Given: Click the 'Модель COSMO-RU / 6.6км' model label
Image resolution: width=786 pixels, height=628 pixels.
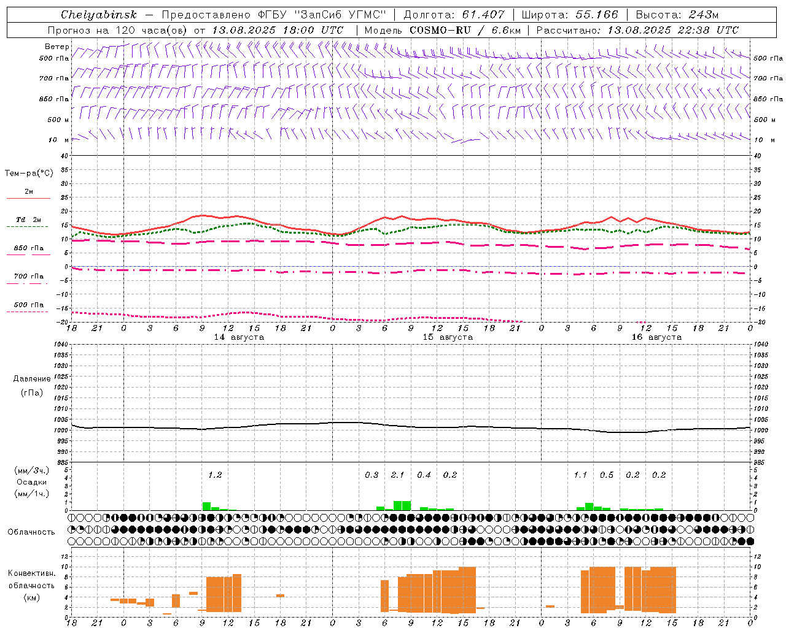Looking at the screenshot, I should point(442,30).
